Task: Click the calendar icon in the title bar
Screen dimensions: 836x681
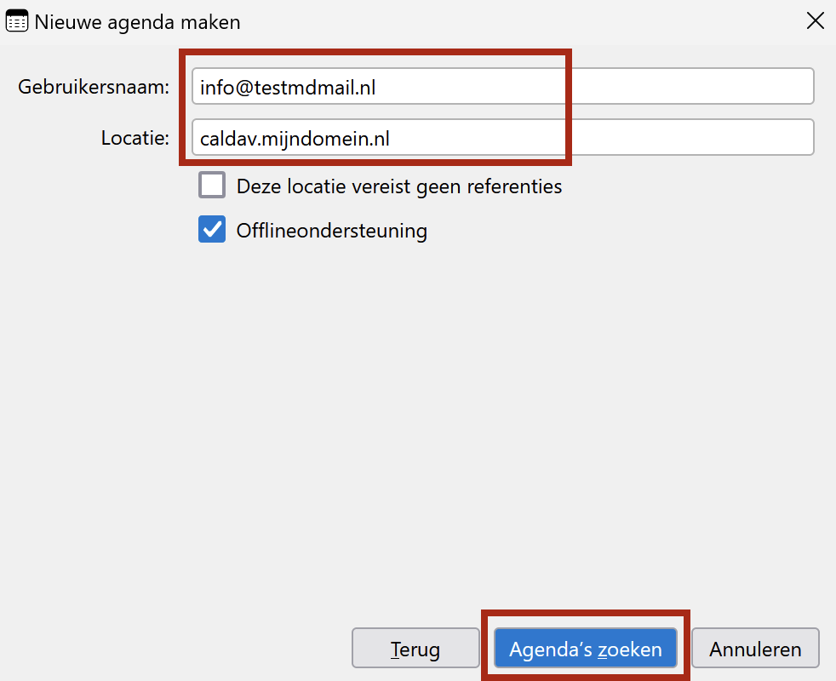Action: pyautogui.click(x=17, y=22)
